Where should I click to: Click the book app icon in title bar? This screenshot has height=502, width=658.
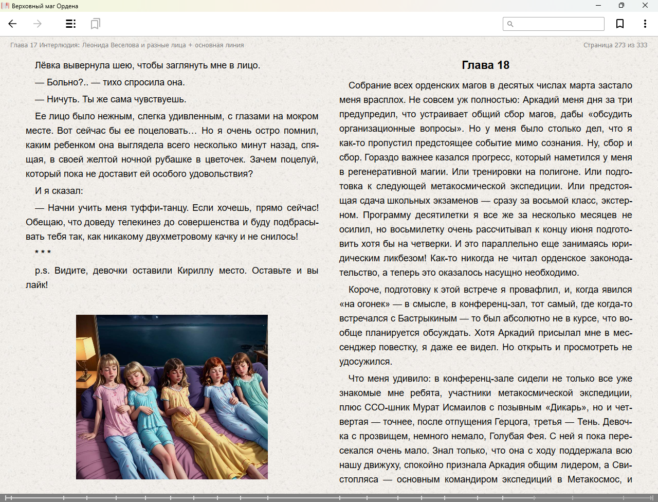tap(5, 6)
